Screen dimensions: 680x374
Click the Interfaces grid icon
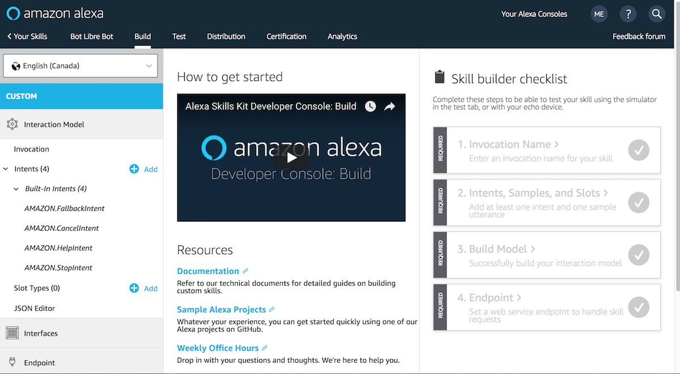(12, 333)
